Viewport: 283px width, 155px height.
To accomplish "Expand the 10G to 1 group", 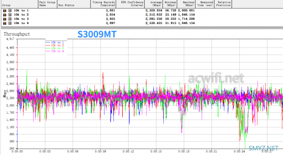I will click(x=10, y=11).
